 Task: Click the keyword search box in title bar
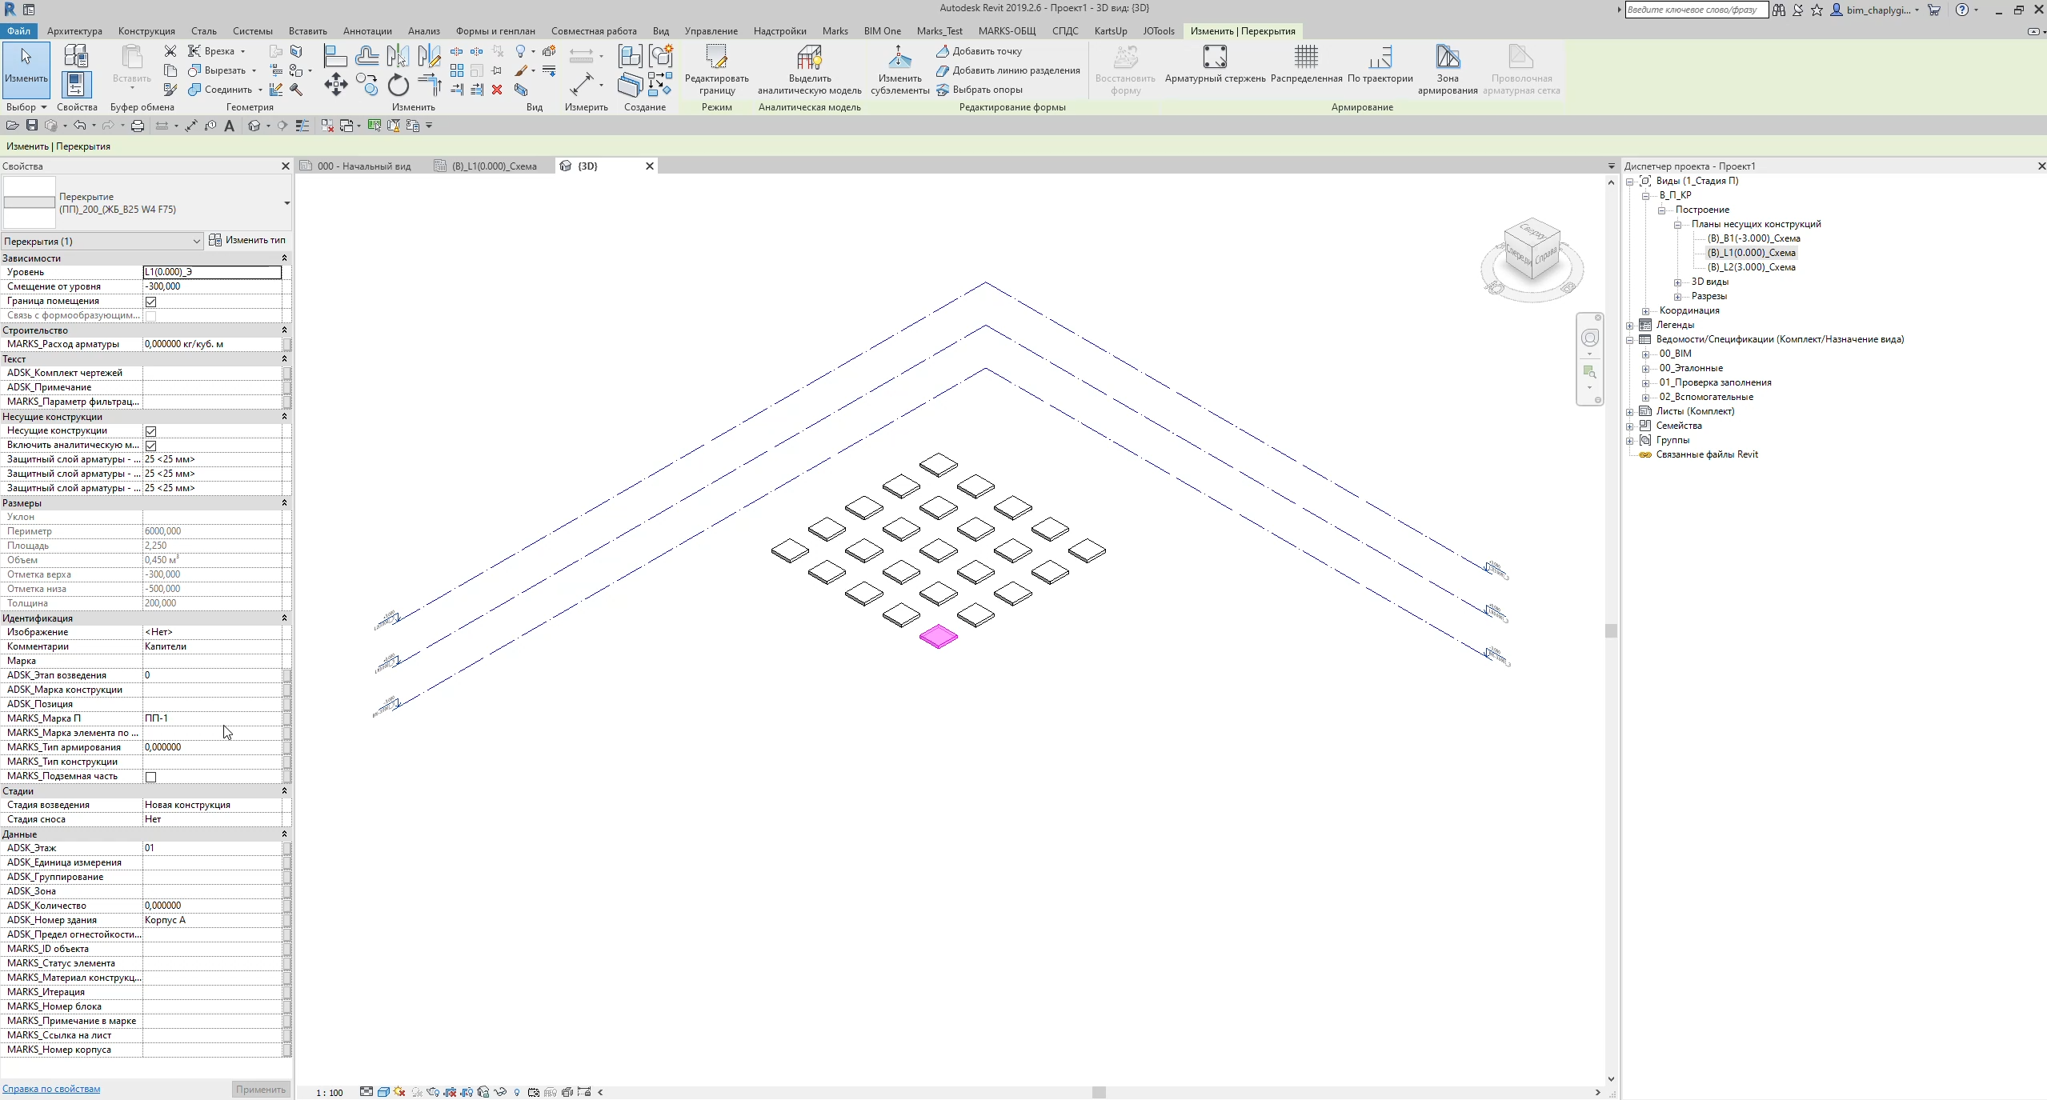1696,10
